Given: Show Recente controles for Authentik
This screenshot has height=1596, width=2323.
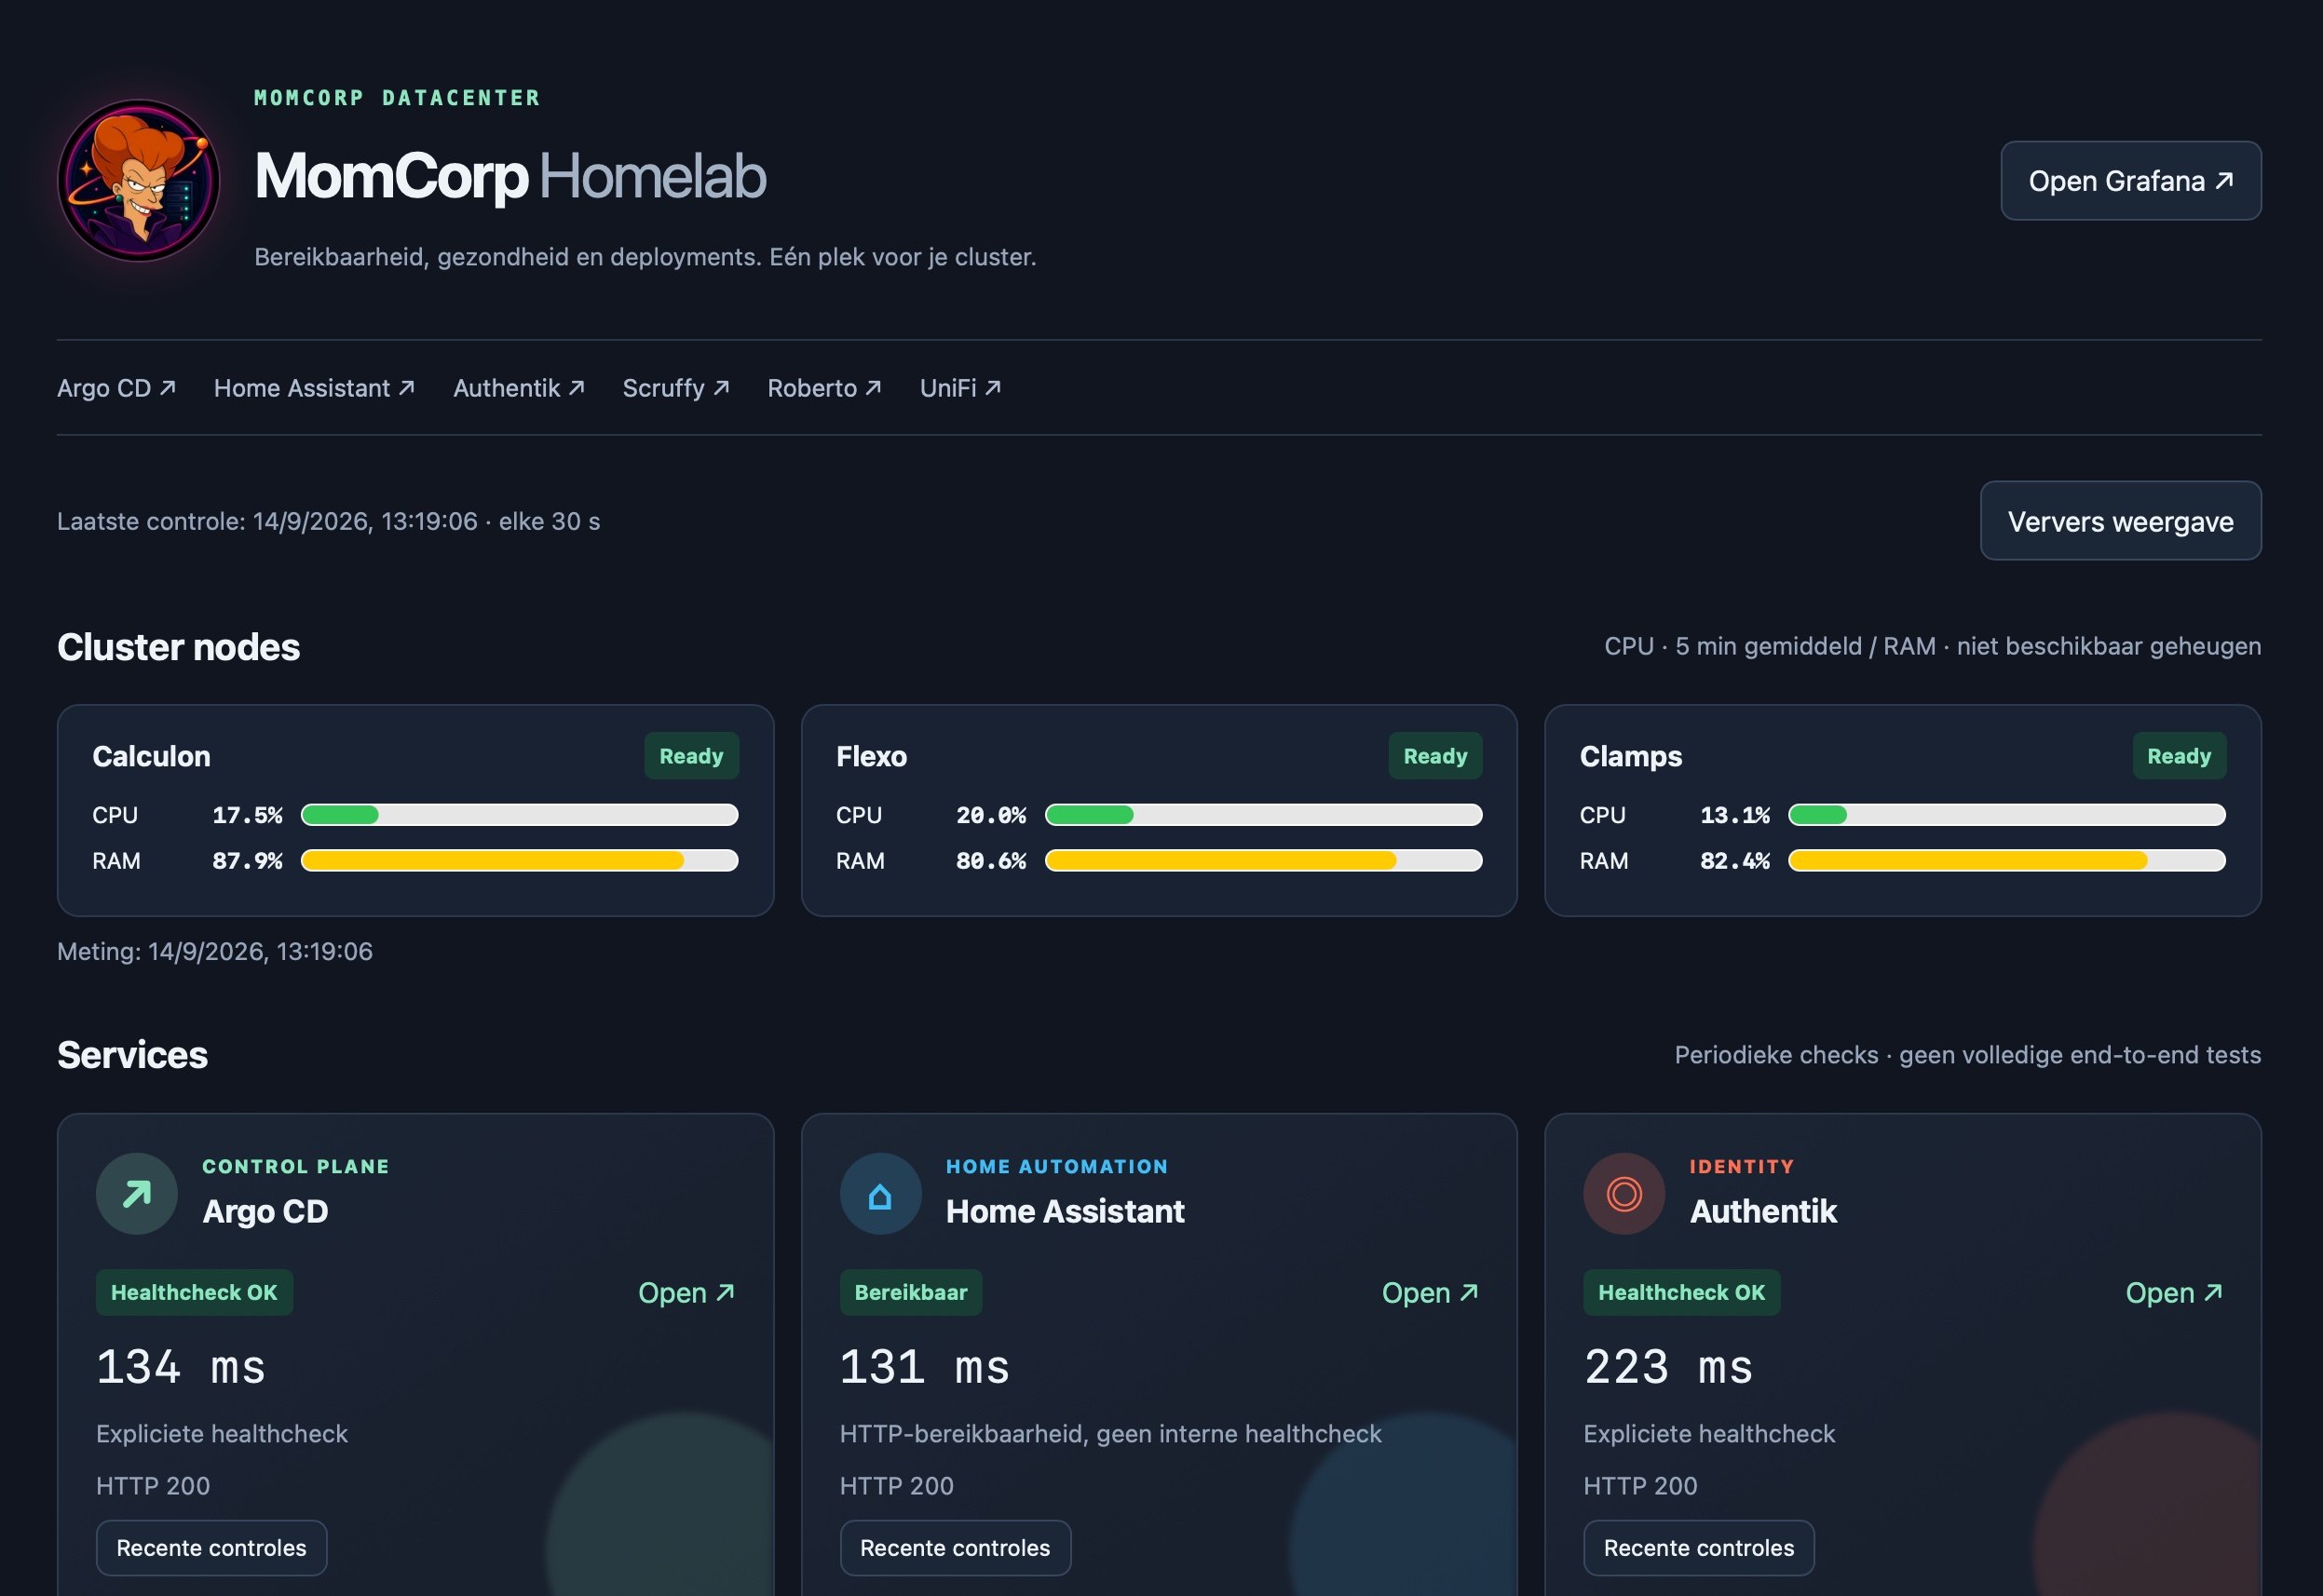Looking at the screenshot, I should click(x=1698, y=1547).
